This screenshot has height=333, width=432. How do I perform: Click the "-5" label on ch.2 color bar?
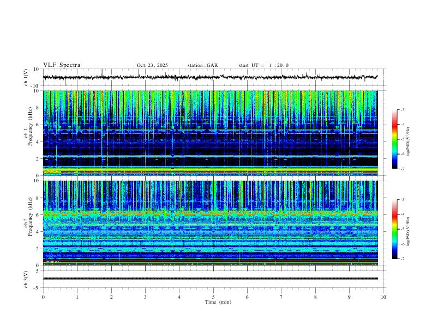click(x=402, y=229)
